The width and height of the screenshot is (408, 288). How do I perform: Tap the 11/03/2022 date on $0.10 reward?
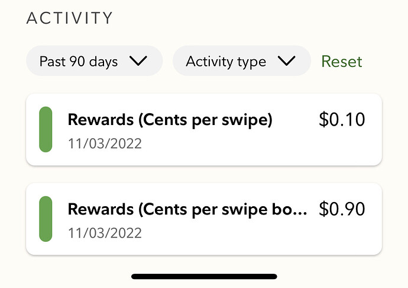(105, 143)
